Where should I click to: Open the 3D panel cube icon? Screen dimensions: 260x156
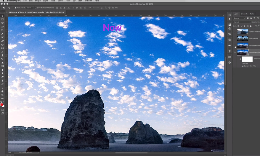coord(229,40)
